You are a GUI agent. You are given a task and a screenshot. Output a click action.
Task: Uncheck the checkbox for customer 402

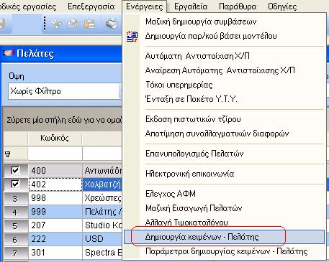(15, 184)
